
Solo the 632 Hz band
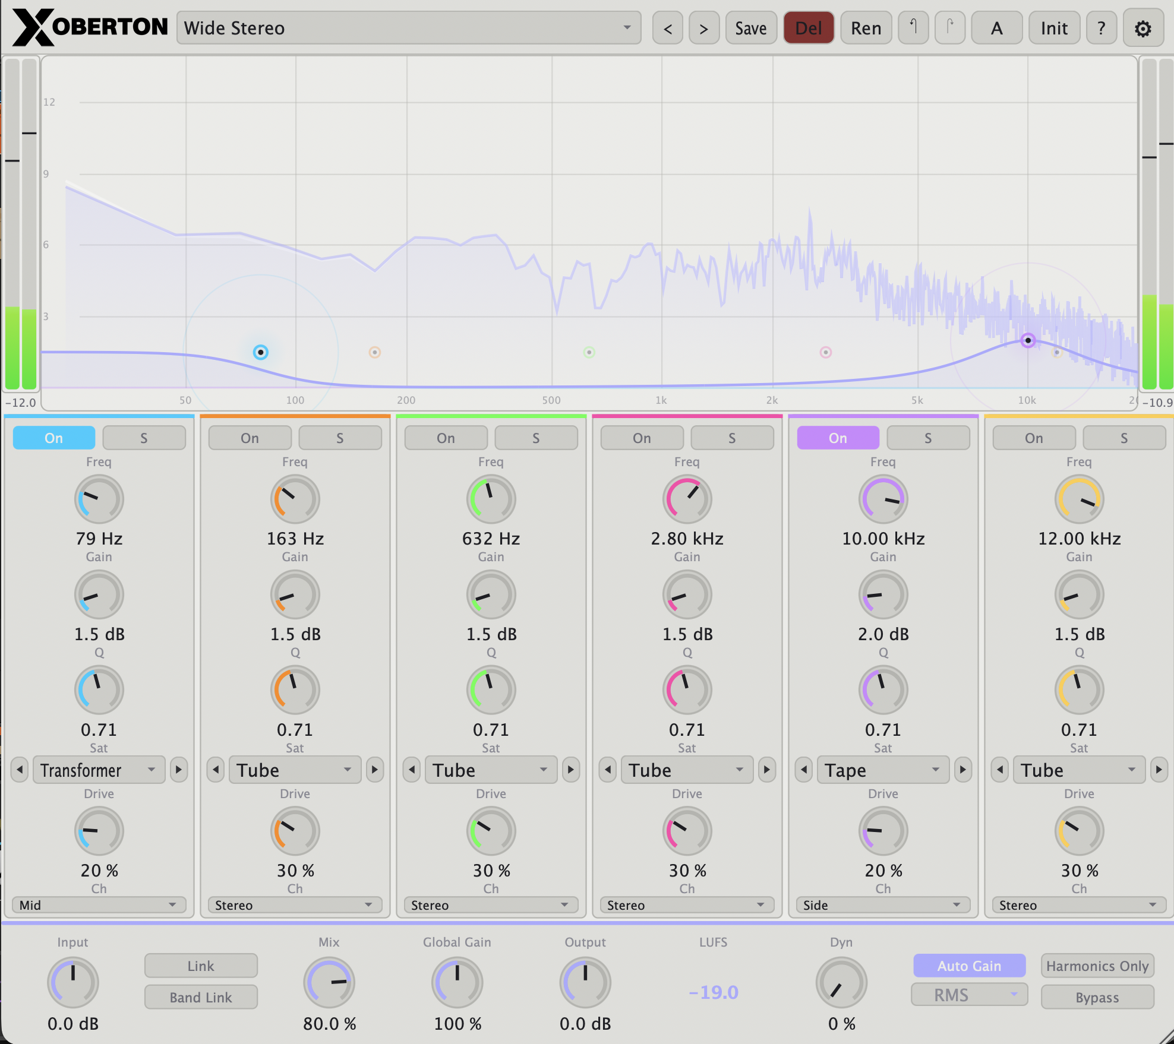[x=536, y=438]
